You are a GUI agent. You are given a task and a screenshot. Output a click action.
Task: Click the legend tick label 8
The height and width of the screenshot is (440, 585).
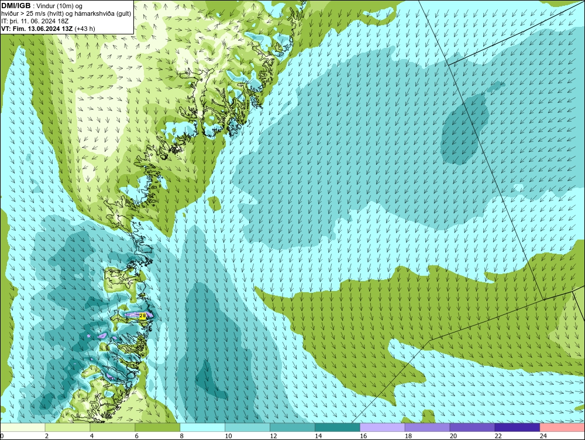click(x=182, y=436)
